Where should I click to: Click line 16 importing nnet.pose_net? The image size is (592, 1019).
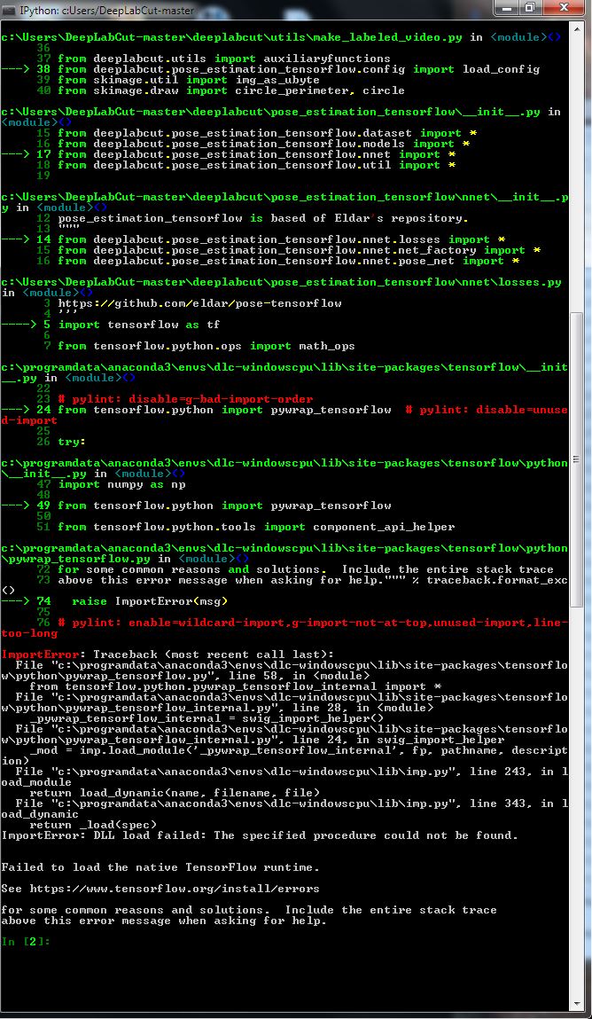click(x=277, y=261)
